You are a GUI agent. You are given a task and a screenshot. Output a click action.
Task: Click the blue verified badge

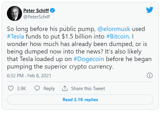click(x=53, y=10)
